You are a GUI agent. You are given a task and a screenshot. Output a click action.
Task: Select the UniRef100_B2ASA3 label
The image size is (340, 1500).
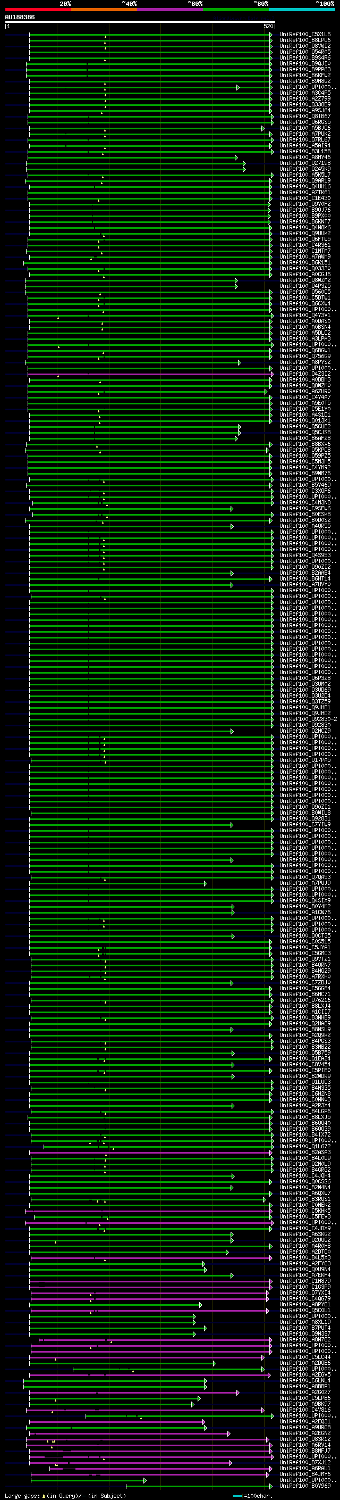305,1153
